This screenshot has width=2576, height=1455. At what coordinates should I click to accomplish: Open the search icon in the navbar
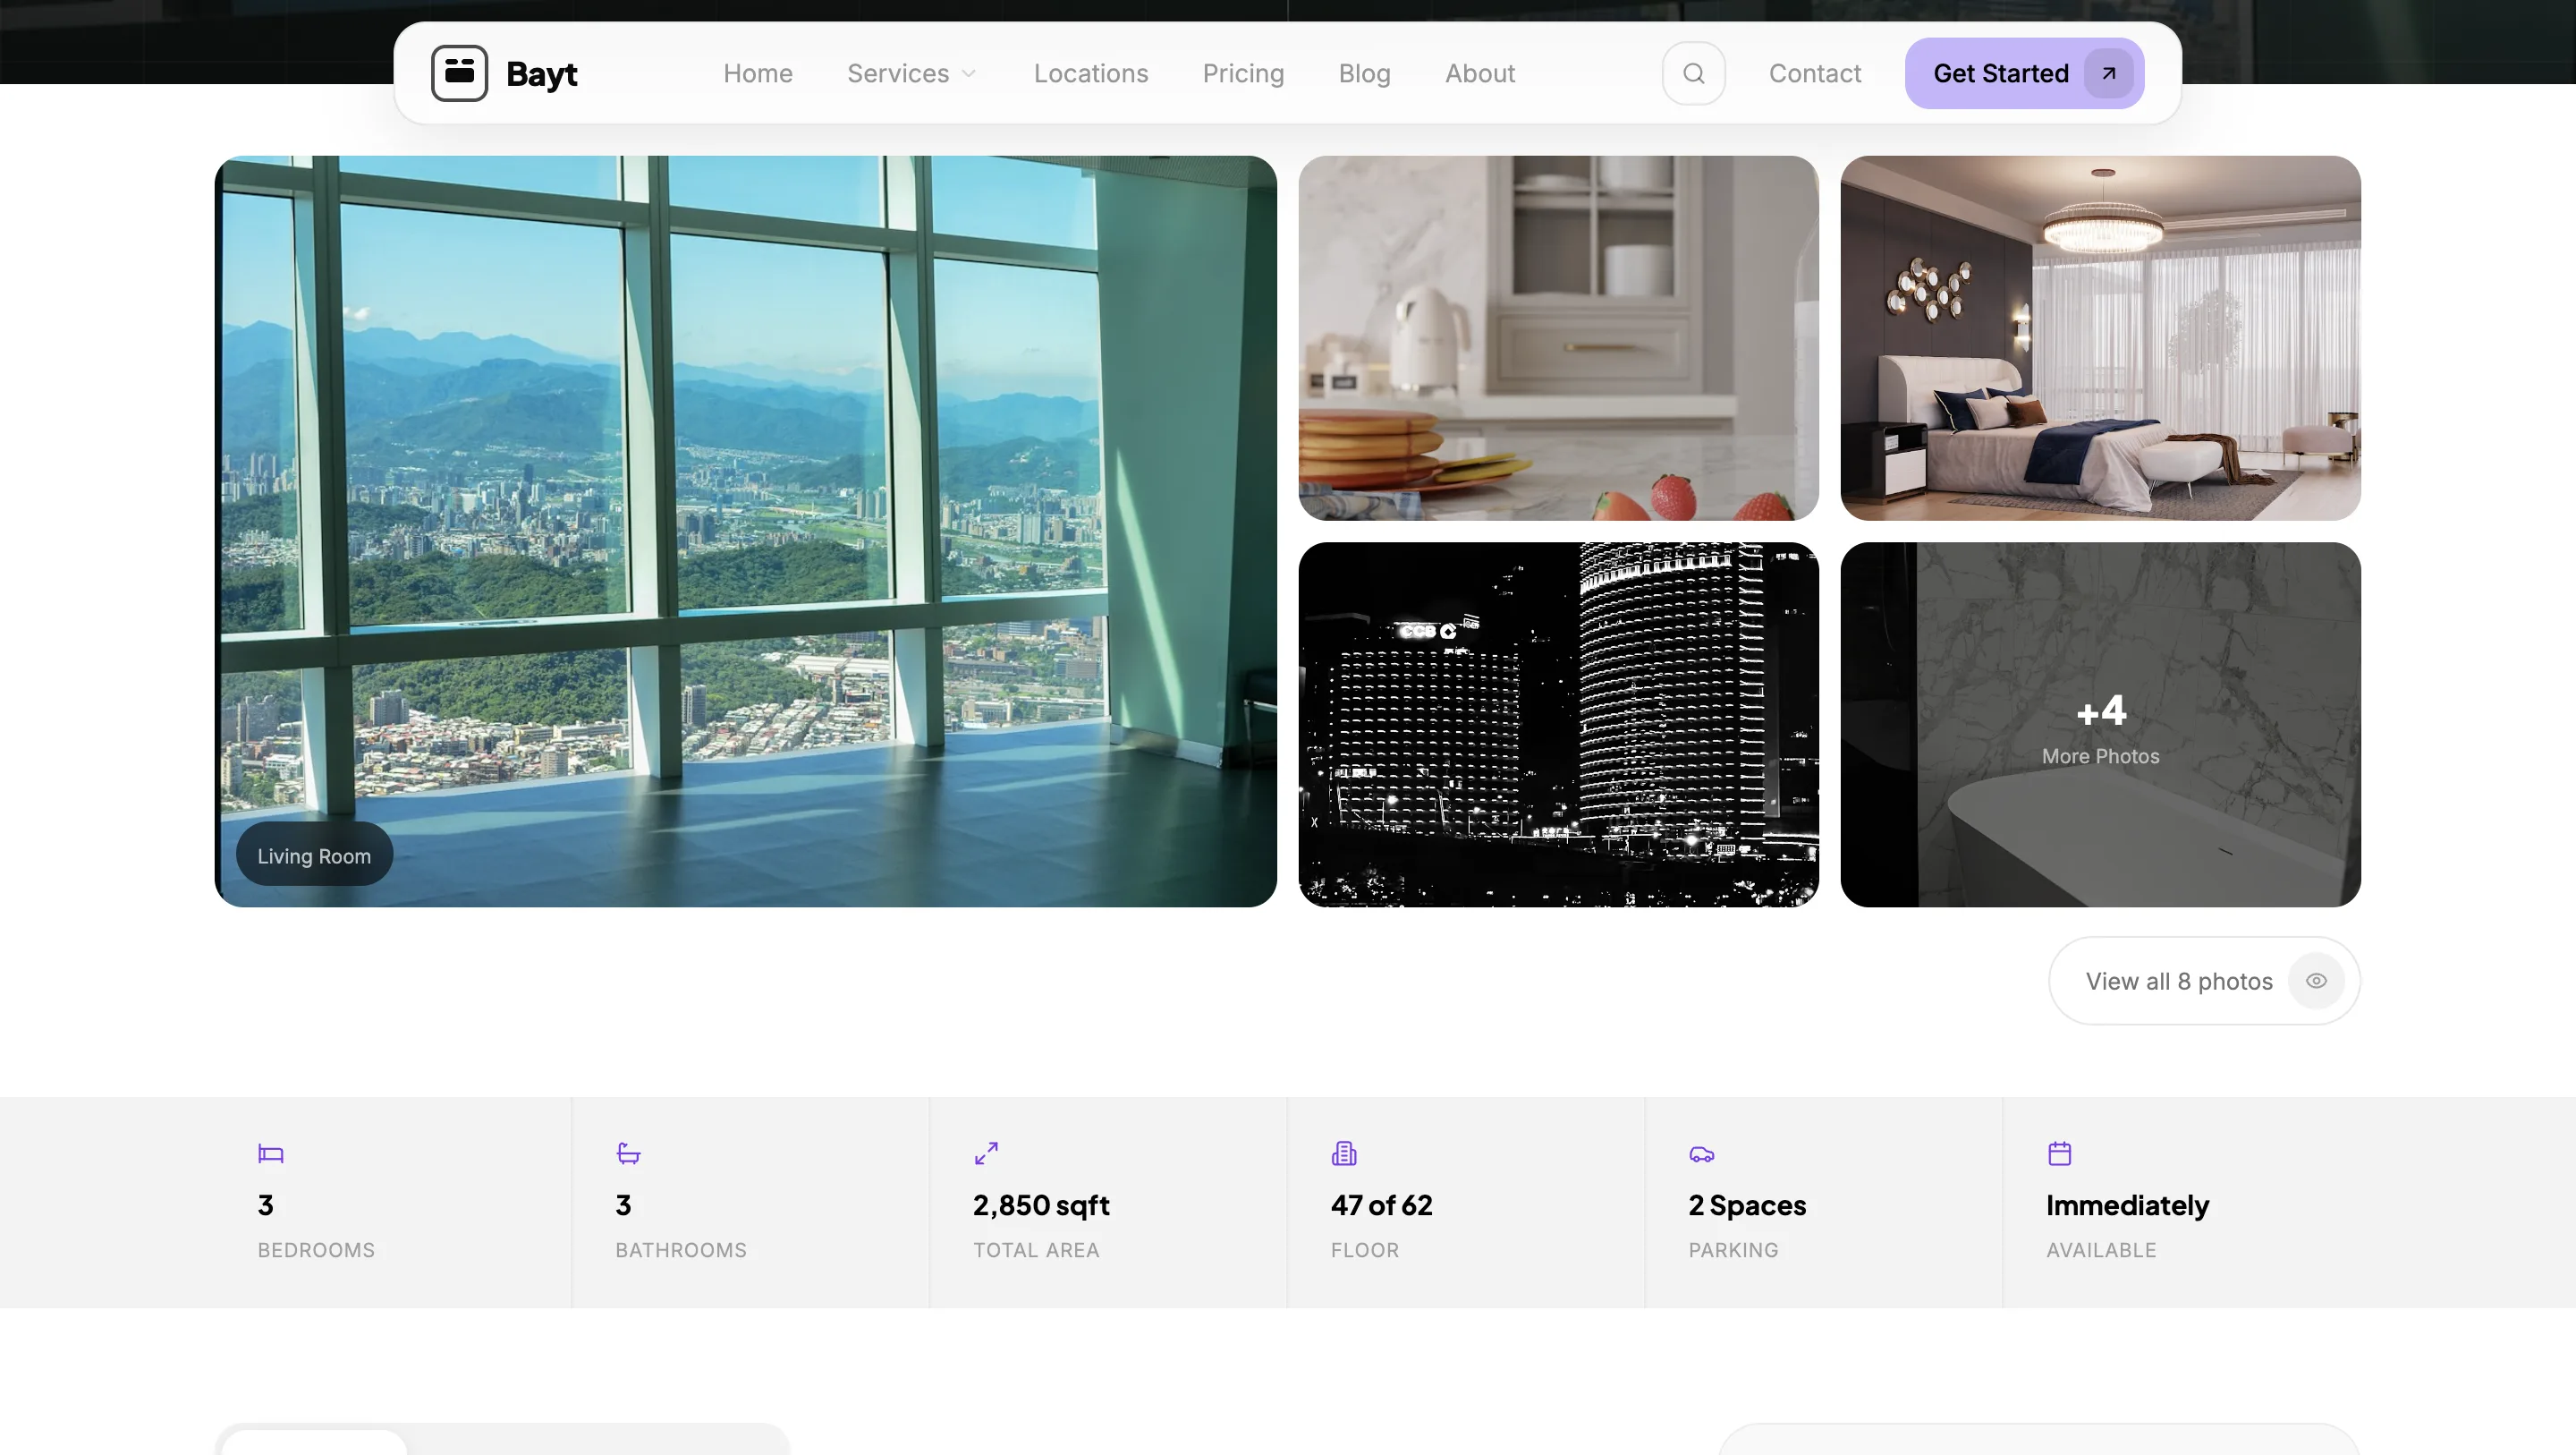click(x=1692, y=72)
